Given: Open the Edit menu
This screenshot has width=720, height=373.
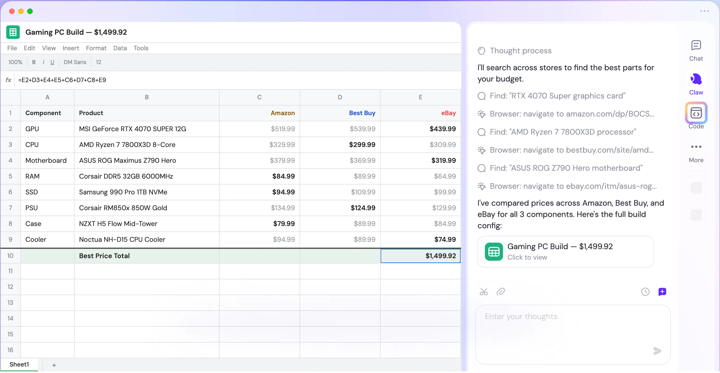Looking at the screenshot, I should 29,48.
